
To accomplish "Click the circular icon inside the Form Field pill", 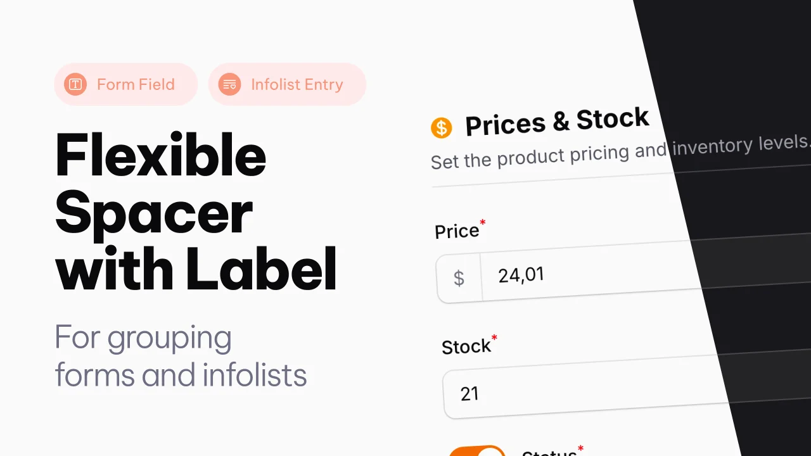I will click(x=75, y=84).
